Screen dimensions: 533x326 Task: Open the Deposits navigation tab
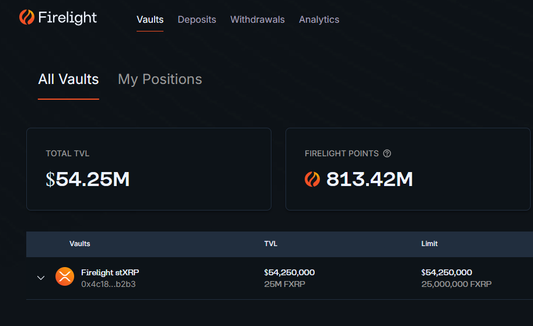197,20
